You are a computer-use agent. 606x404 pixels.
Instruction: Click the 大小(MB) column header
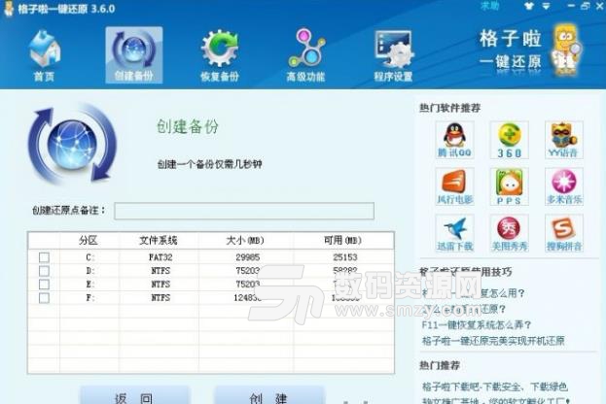click(245, 241)
